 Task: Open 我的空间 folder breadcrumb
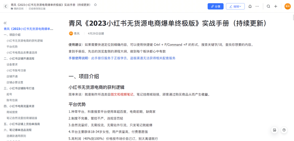[17, 9]
